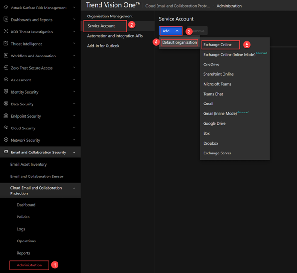Select Organization Management tab
Image resolution: width=297 pixels, height=273 pixels.
[x=110, y=16]
